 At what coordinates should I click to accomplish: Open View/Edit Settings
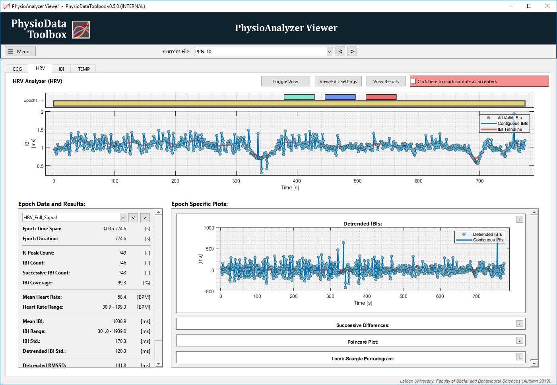(338, 81)
